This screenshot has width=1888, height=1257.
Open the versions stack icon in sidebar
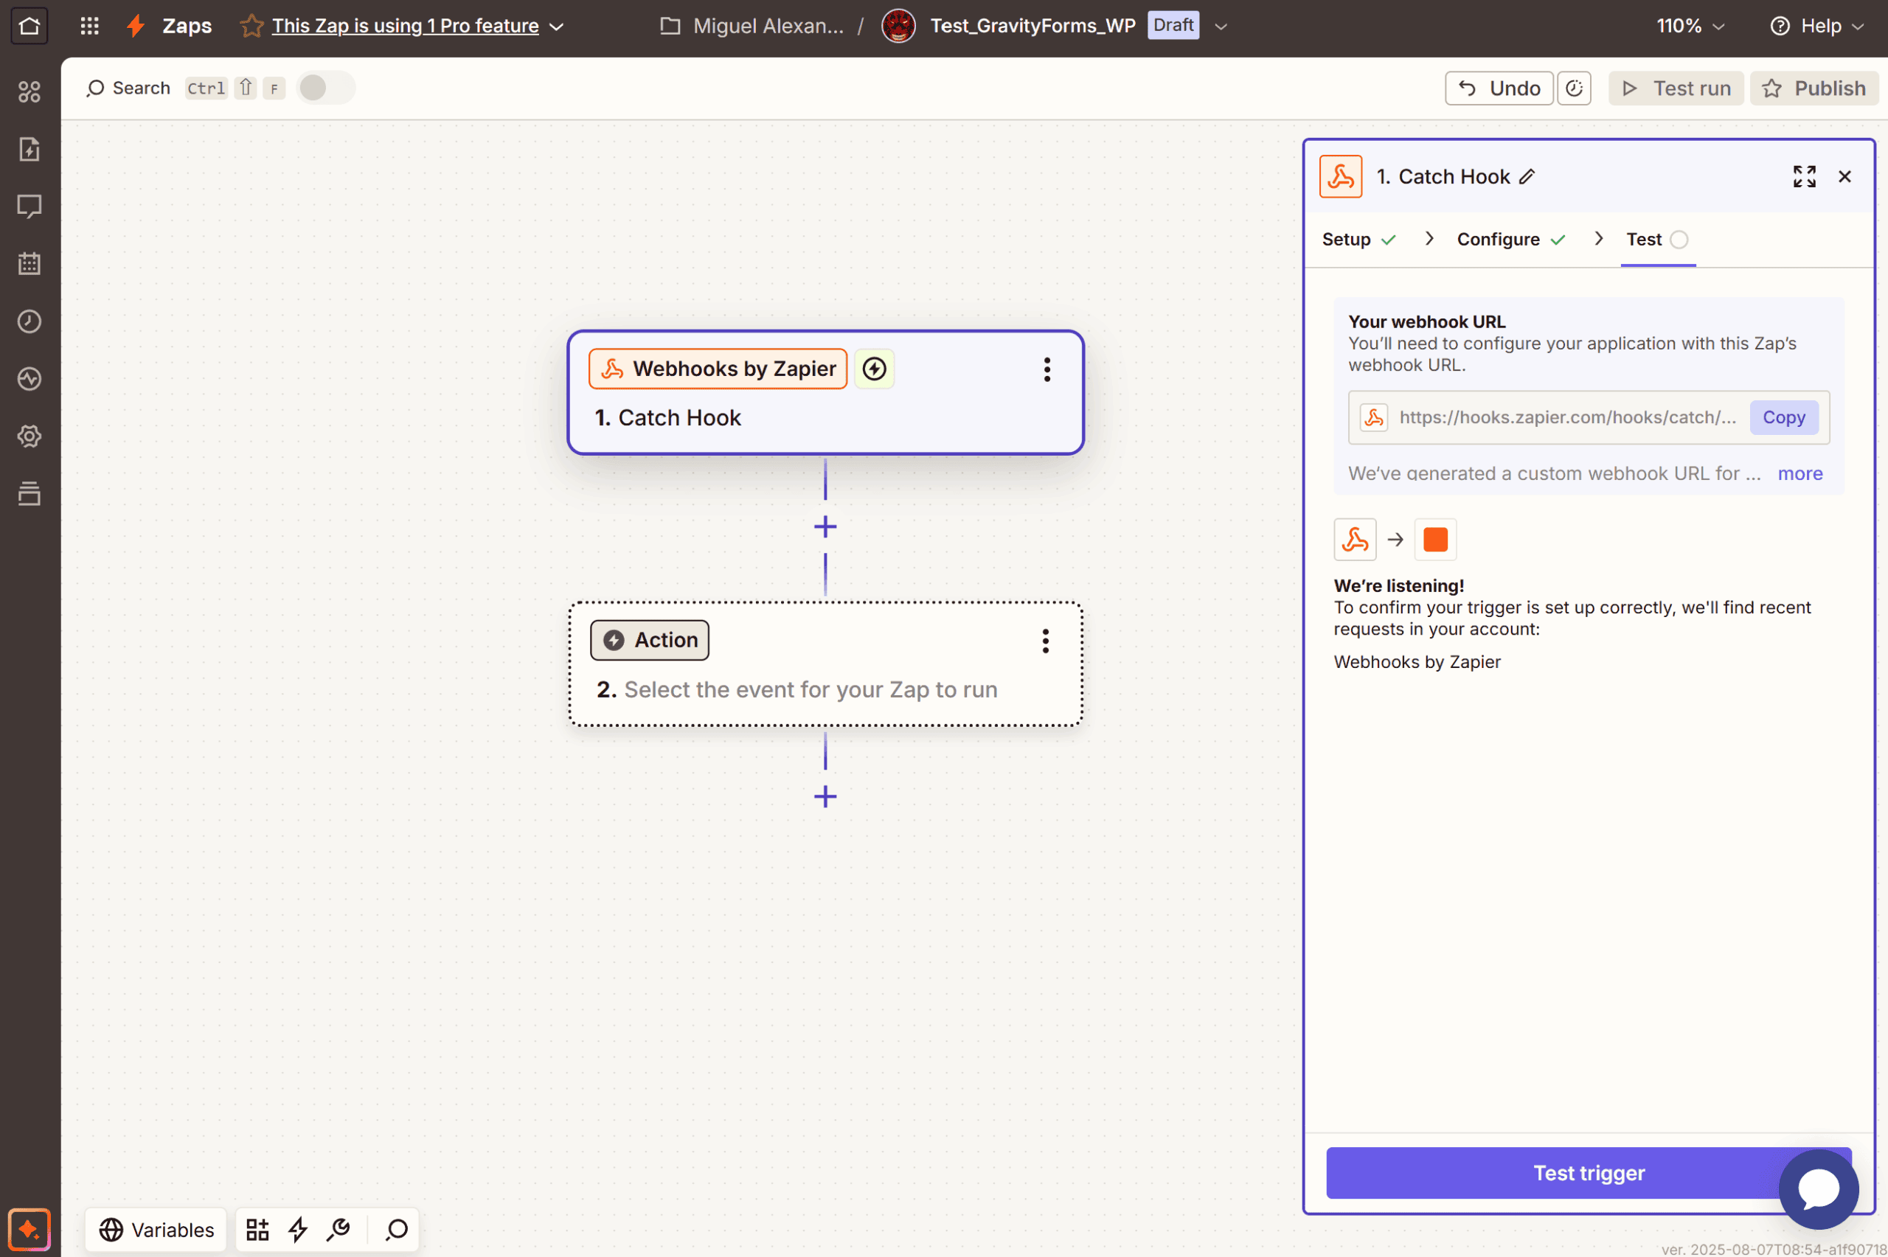coord(29,494)
